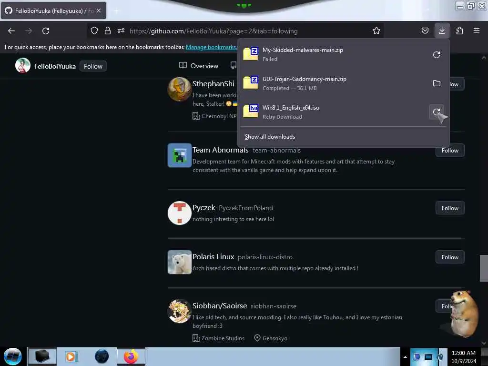488x366 pixels.
Task: Open the dark globe taskbar icon
Action: click(102, 356)
